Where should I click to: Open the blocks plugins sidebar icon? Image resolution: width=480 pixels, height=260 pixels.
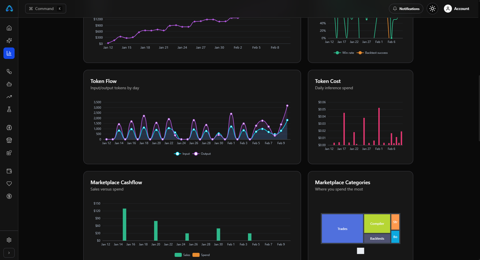click(x=9, y=153)
